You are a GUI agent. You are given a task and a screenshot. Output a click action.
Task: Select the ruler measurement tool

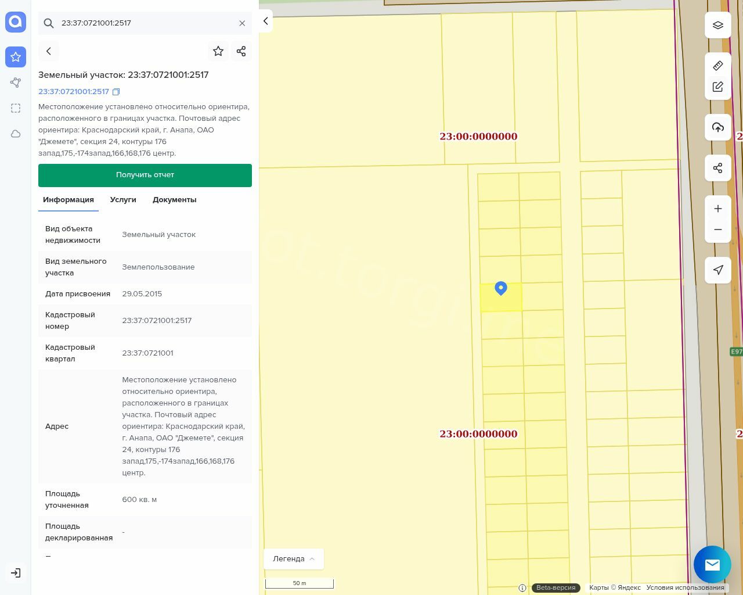717,66
